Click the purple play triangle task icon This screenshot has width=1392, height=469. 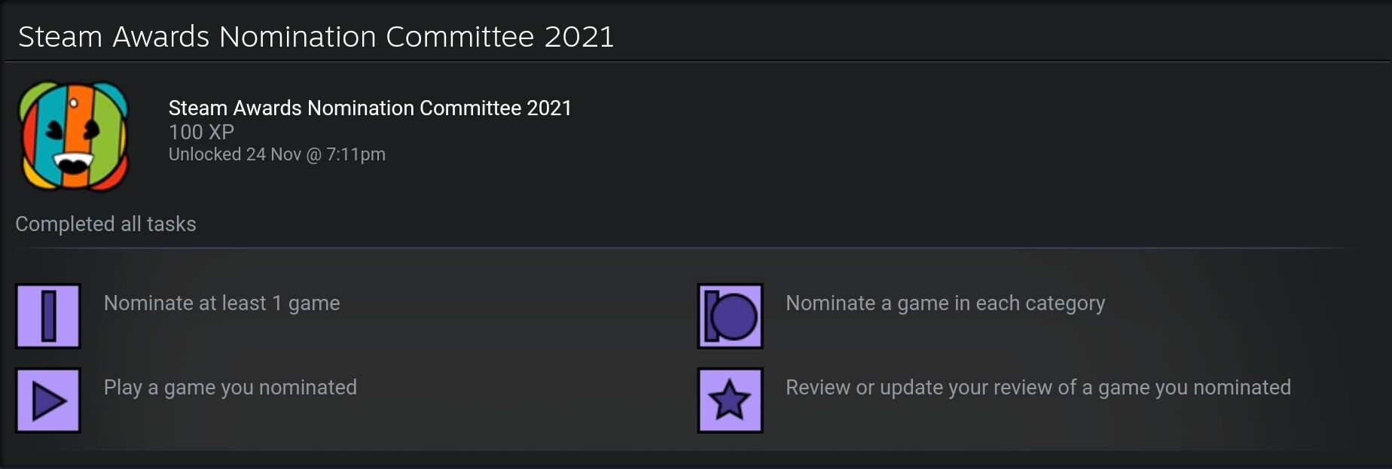48,400
